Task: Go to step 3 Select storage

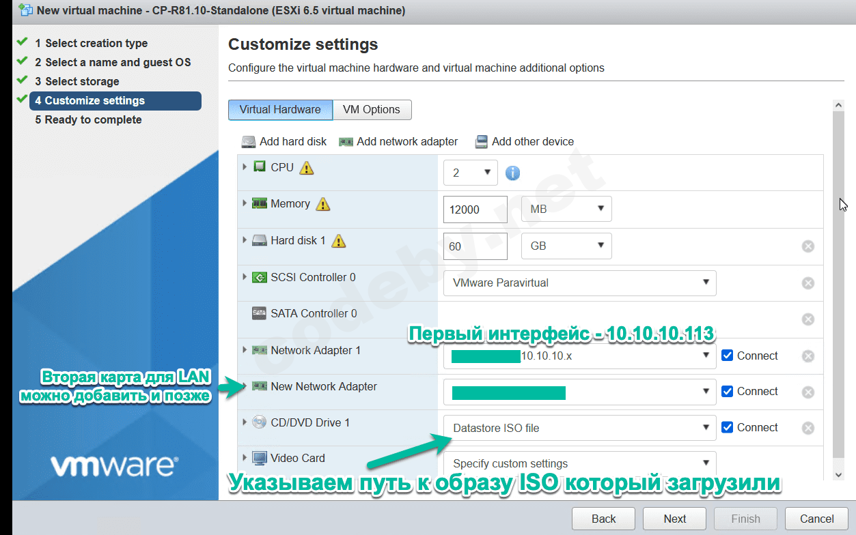Action: (x=77, y=81)
